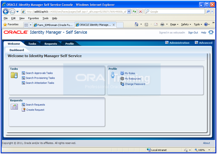
Task: Expand the address bar history dropdown
Action: (129, 12)
